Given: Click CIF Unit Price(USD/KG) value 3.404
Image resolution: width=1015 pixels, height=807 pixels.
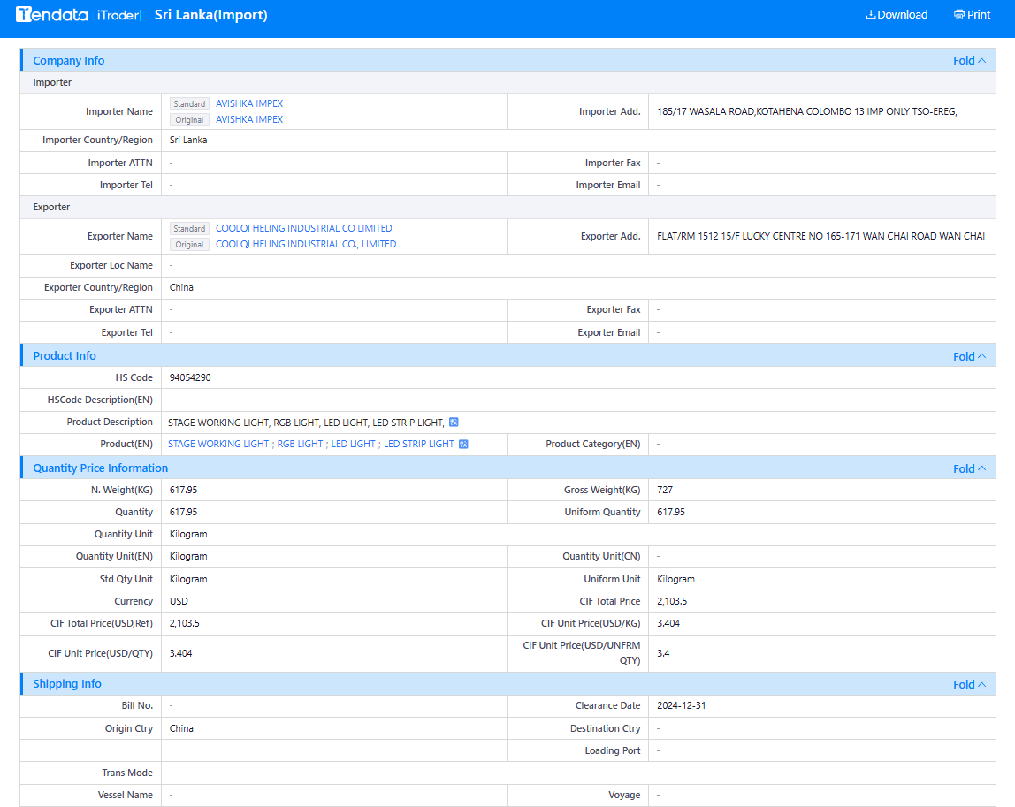Looking at the screenshot, I should click(x=668, y=623).
